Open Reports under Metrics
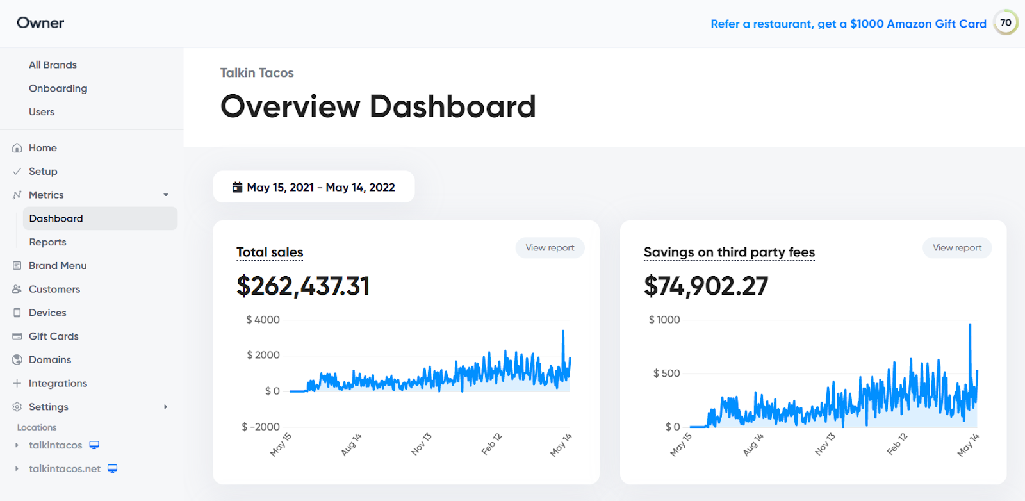The width and height of the screenshot is (1025, 501). click(x=47, y=242)
